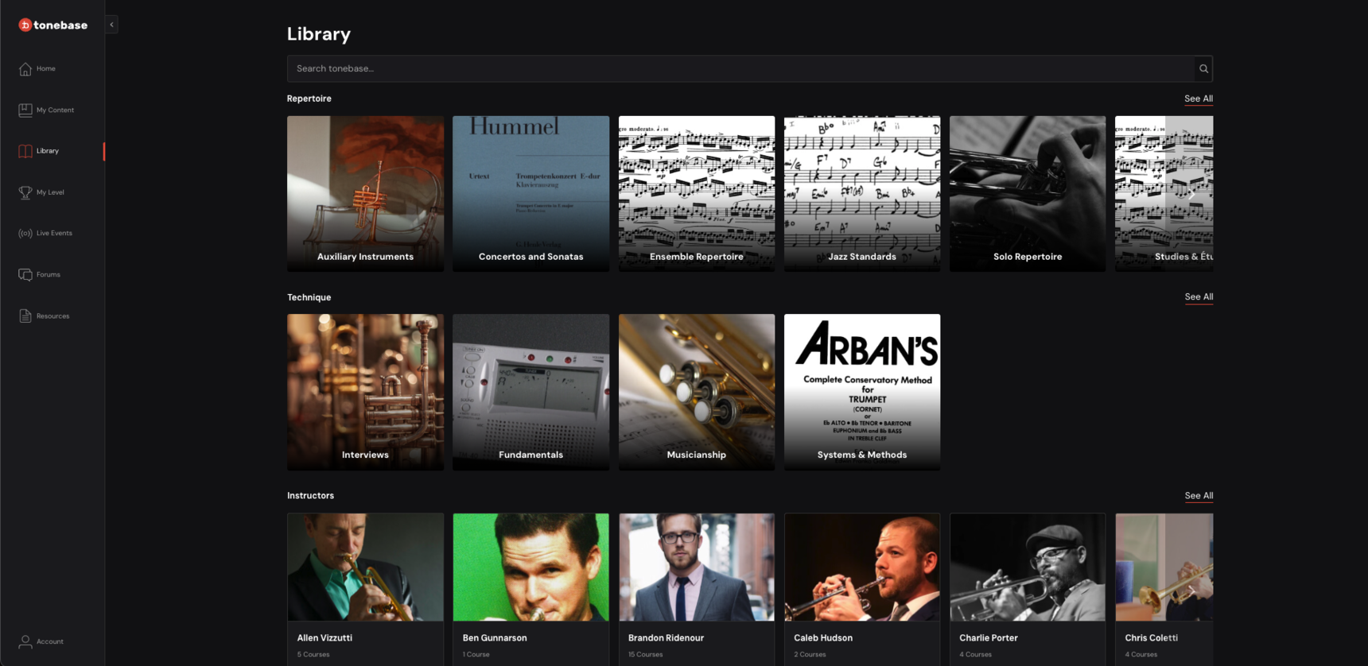Open the Account user icon

pos(25,641)
